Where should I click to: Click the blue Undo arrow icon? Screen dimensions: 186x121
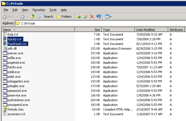[x=99, y=17]
